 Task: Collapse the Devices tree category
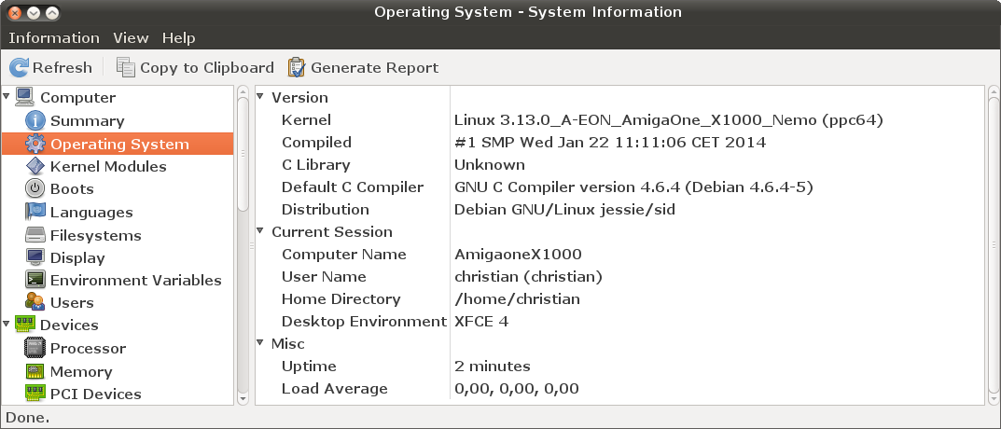[7, 325]
